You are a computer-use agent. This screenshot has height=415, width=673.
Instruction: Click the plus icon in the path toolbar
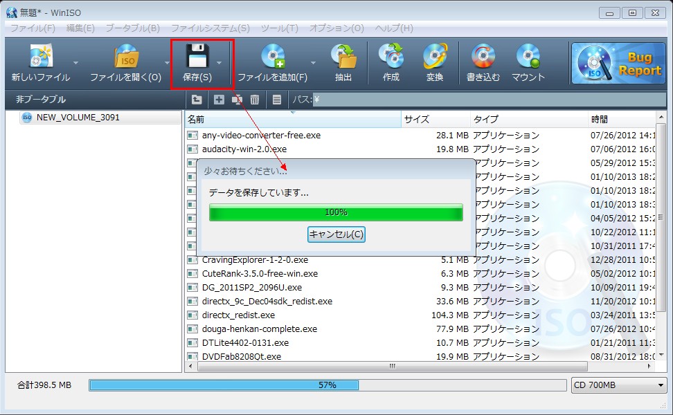click(x=219, y=100)
